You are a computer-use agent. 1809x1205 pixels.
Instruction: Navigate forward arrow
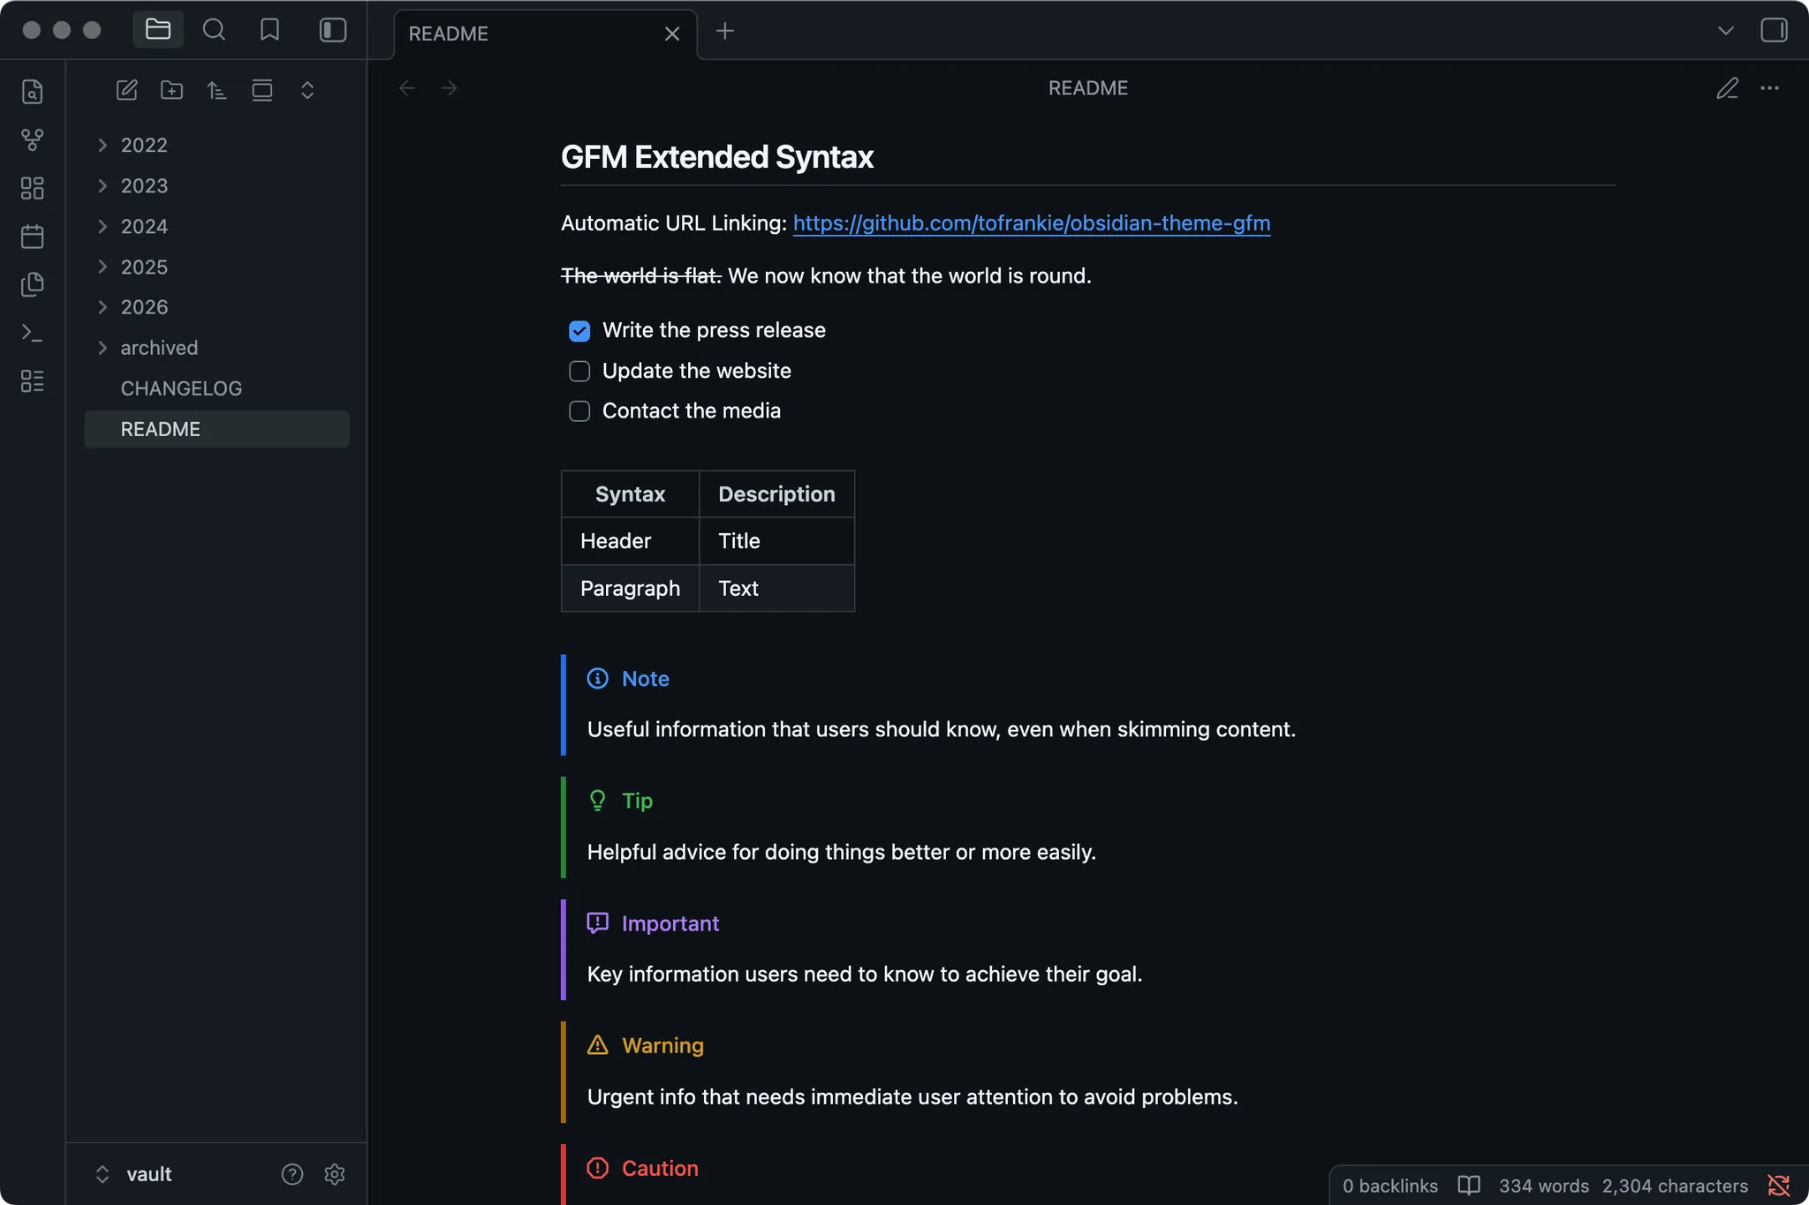[450, 88]
